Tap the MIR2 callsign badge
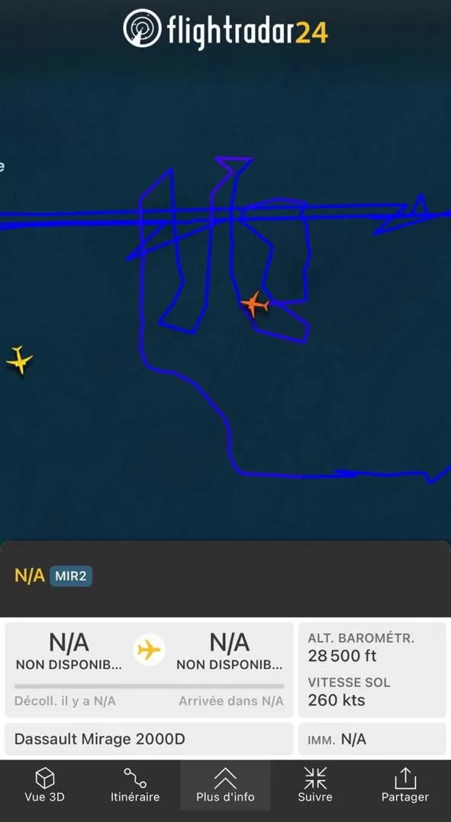Viewport: 451px width, 822px height. click(x=71, y=576)
